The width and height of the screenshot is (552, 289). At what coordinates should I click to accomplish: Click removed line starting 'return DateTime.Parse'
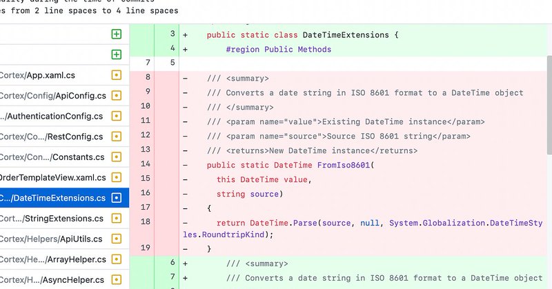coord(363,228)
